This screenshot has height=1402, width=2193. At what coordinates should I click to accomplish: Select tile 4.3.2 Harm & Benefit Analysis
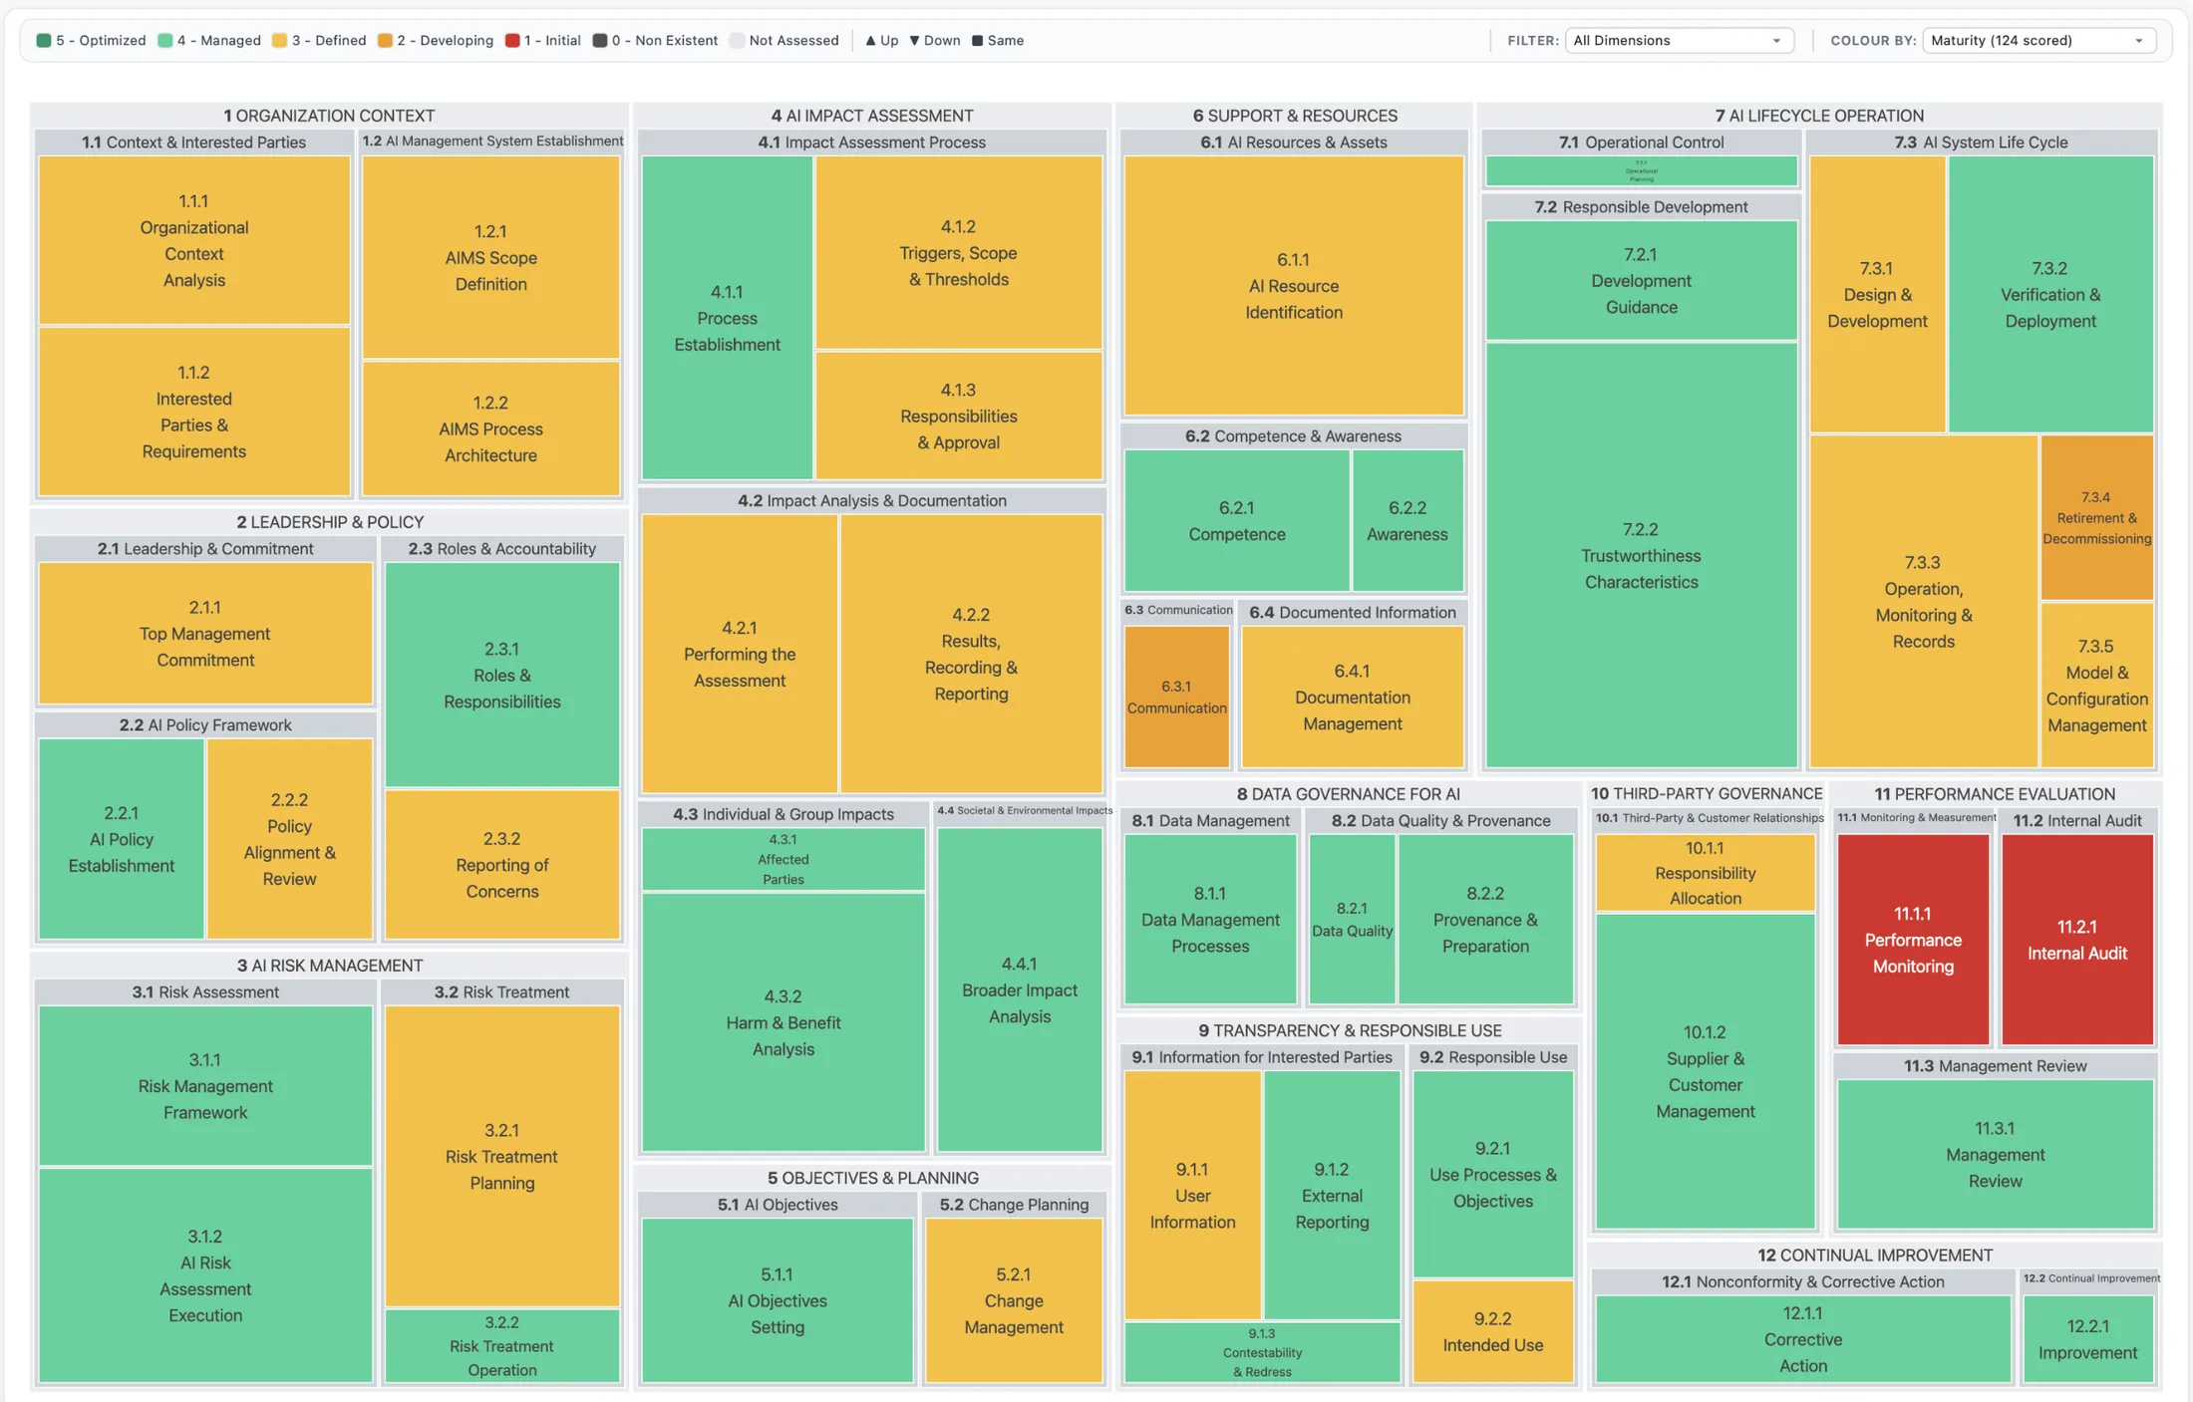point(783,1022)
